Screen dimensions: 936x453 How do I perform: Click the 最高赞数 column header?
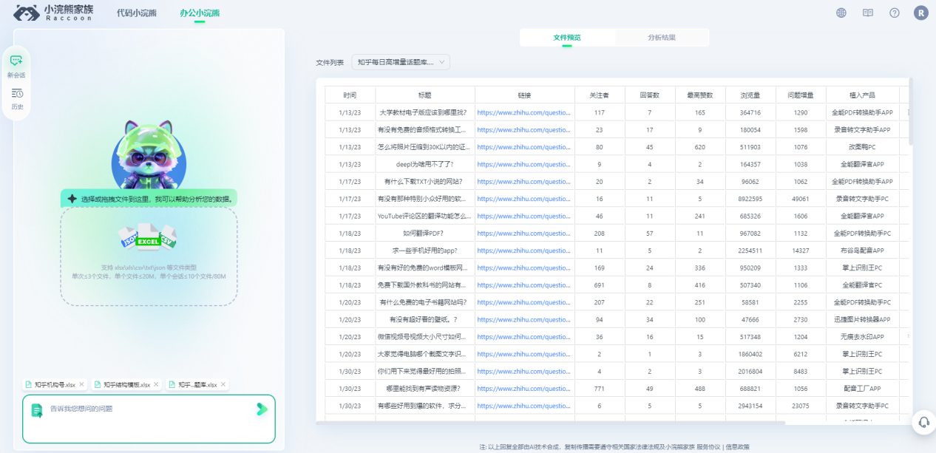point(700,95)
